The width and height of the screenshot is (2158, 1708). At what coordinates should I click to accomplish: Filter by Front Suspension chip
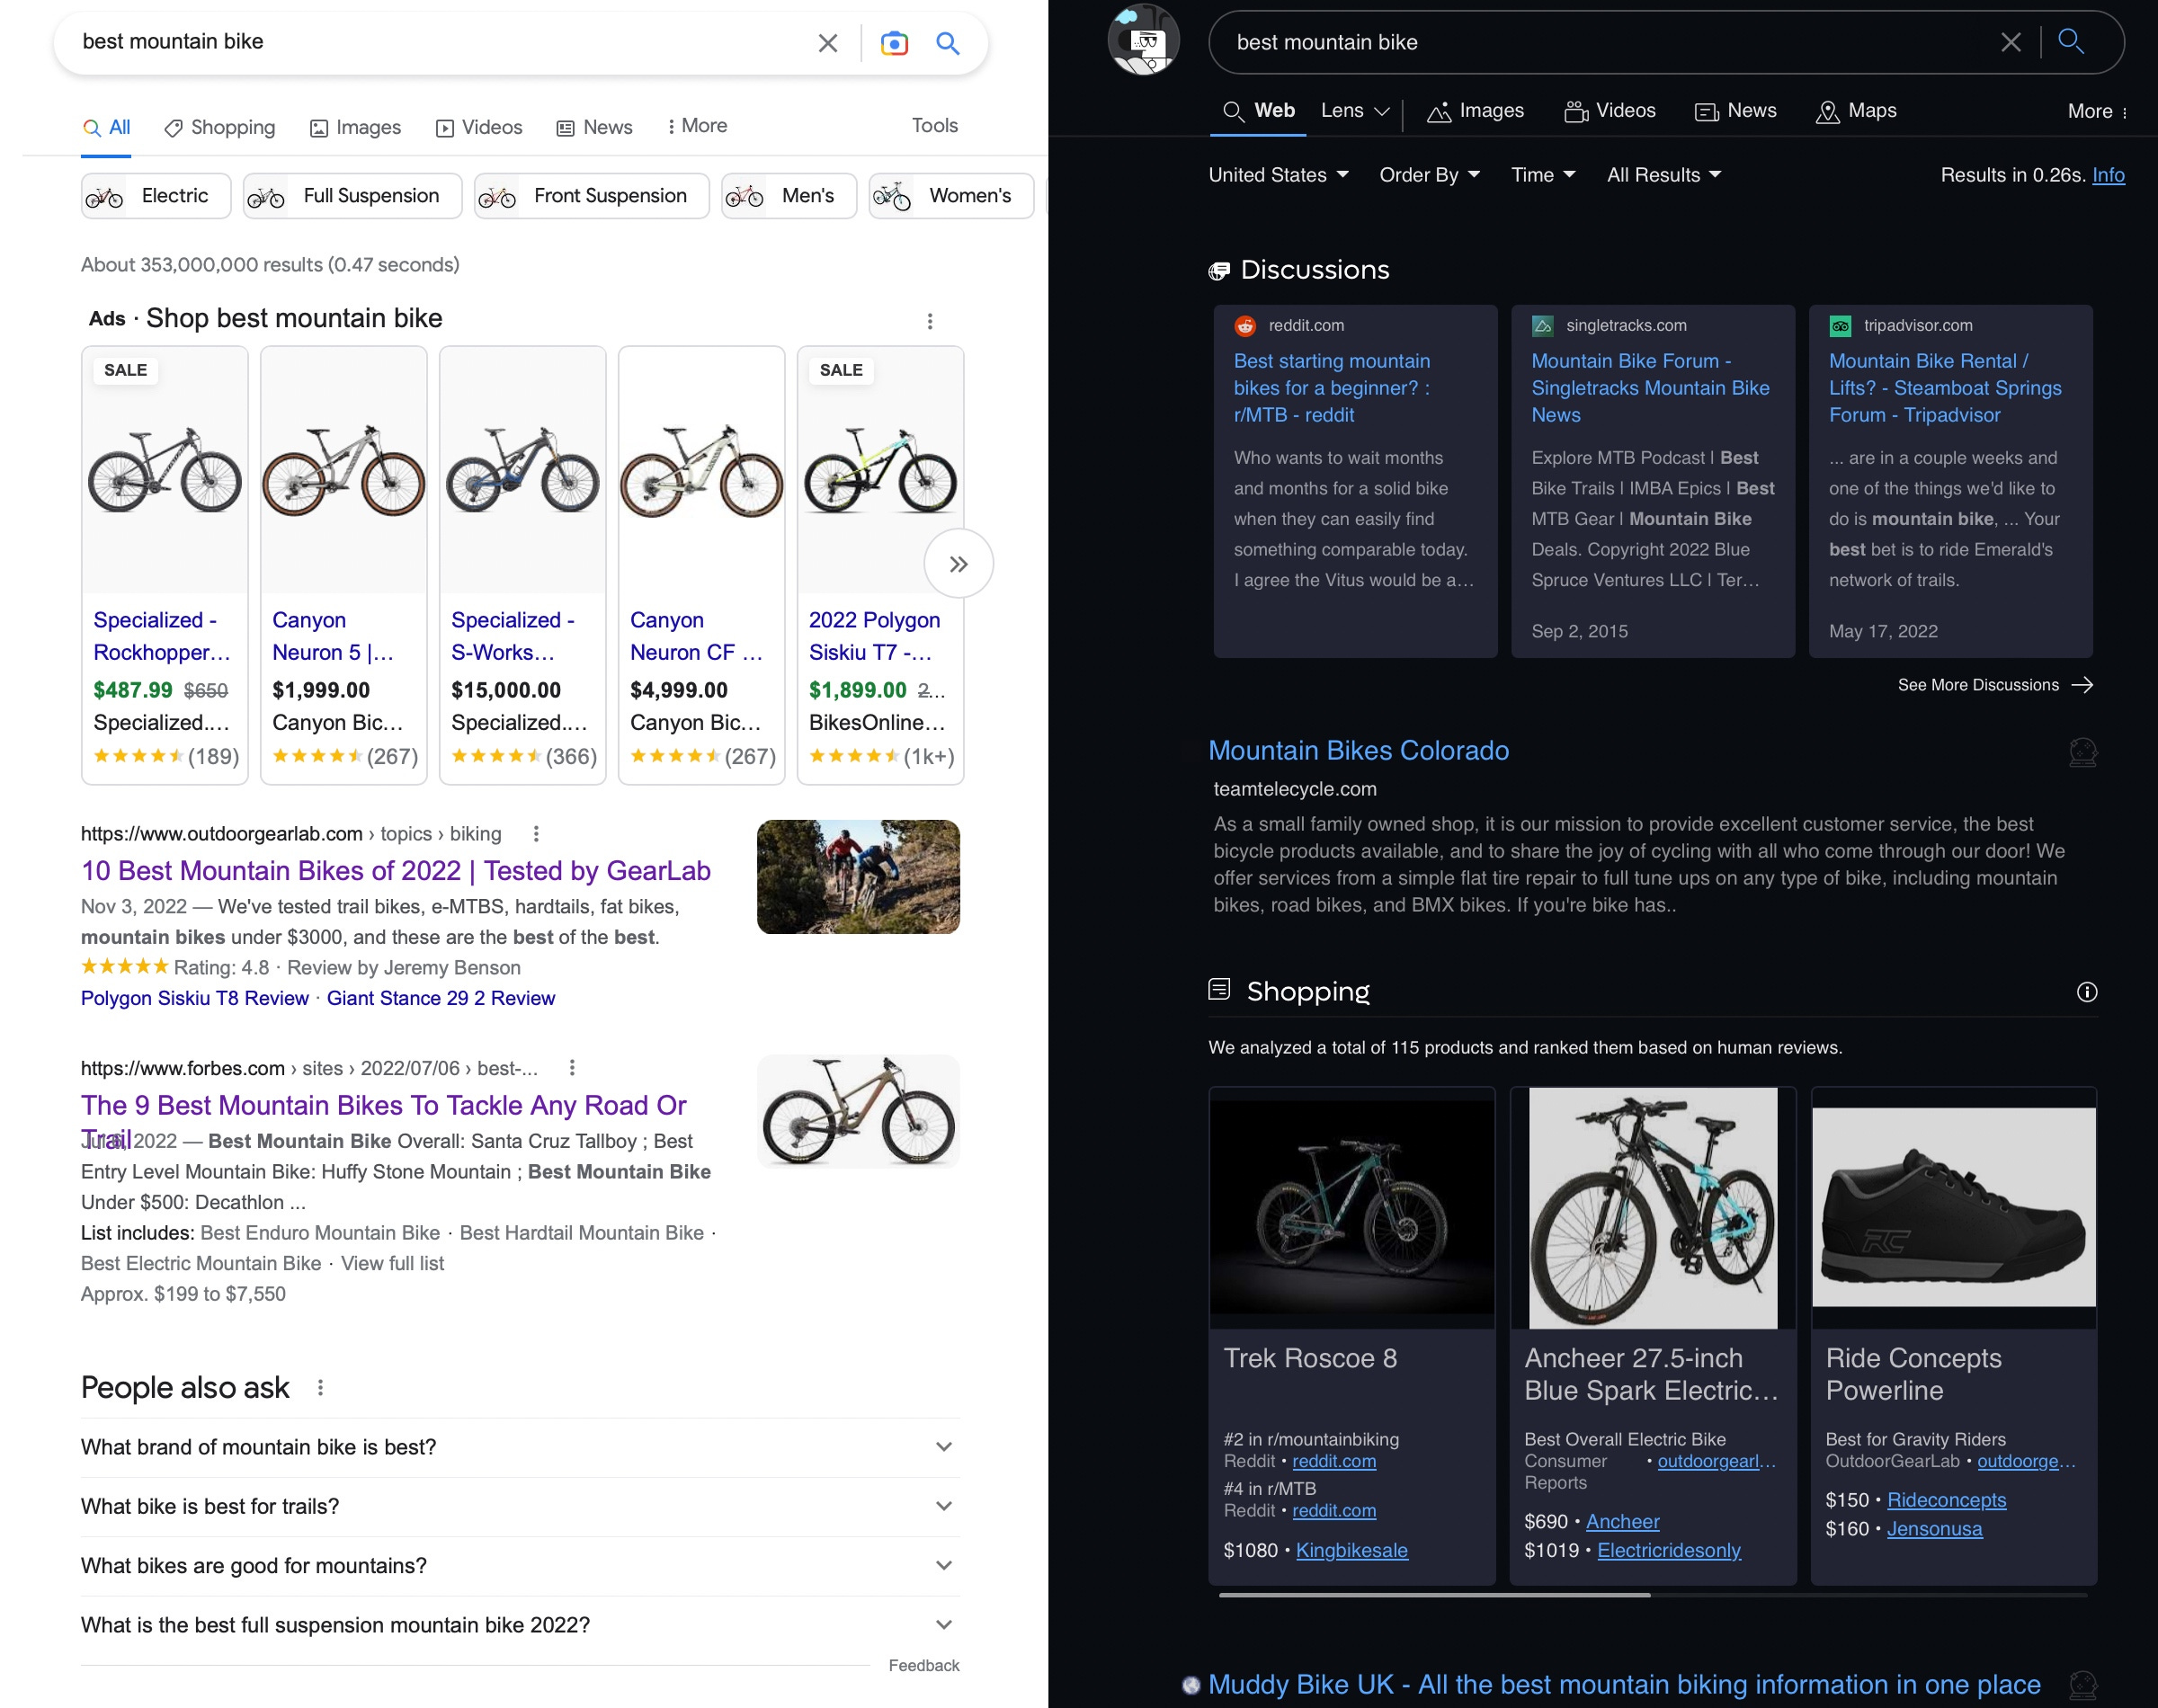click(591, 196)
